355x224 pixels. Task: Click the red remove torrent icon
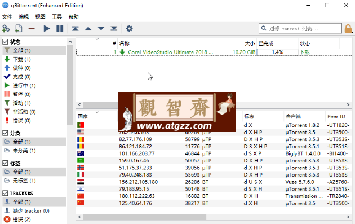tap(32, 29)
